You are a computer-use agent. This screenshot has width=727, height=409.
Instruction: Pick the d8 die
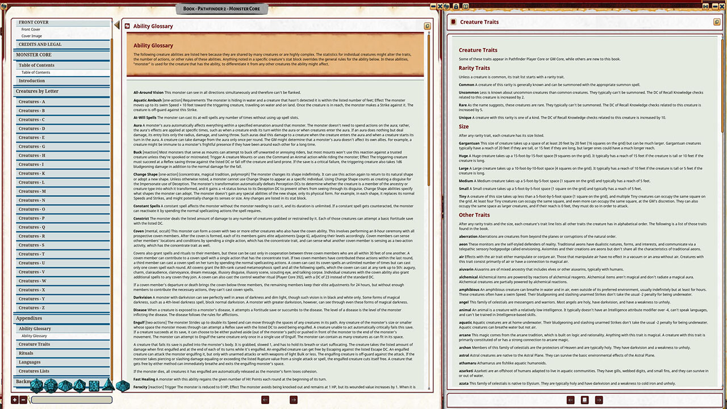[x=80, y=386]
